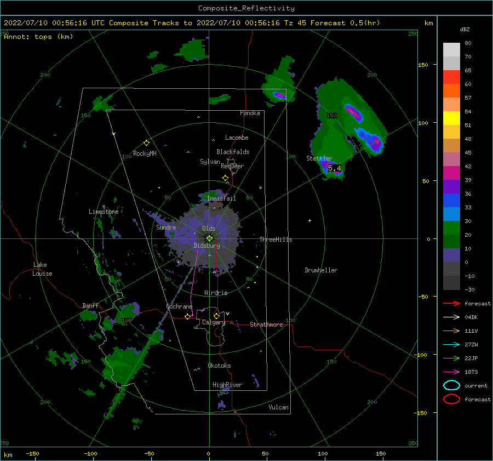This screenshot has height=461, width=493.
Task: Select the light gray 70-80 dBZ color swatch
Action: pyautogui.click(x=451, y=50)
